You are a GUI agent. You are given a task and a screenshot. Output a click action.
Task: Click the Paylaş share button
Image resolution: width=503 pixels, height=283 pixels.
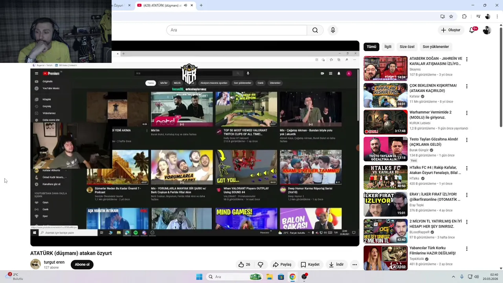tap(282, 265)
